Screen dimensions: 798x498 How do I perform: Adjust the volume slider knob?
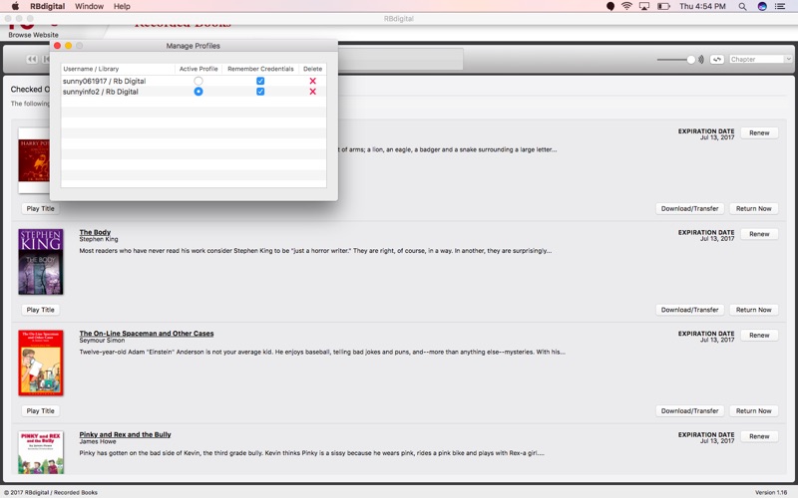coord(690,60)
